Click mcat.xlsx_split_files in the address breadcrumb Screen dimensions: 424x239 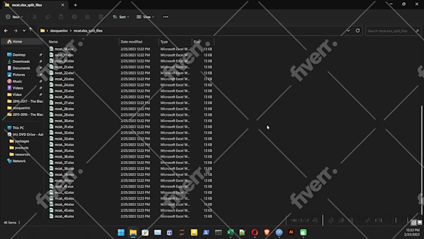[x=88, y=31]
